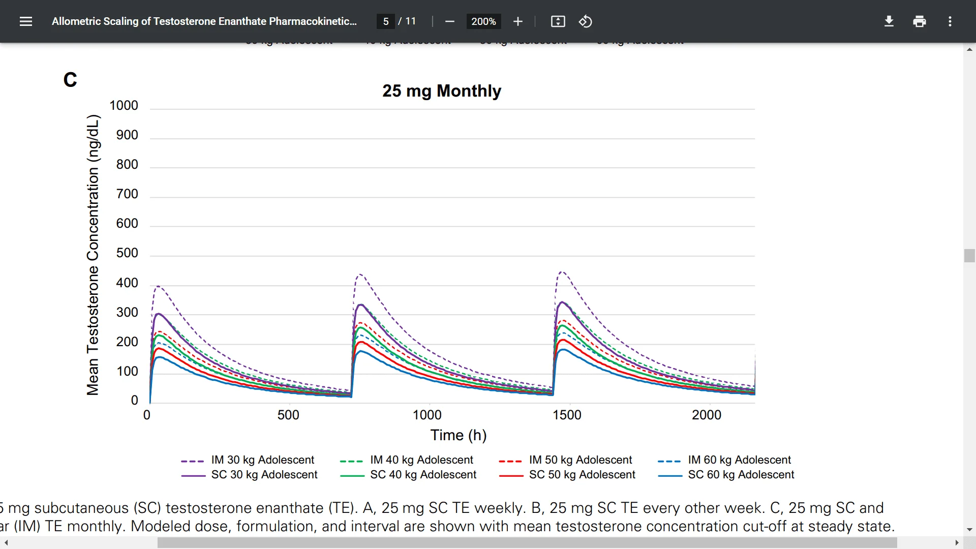Click the scroll up arrow
This screenshot has width=976, height=549.
[969, 49]
